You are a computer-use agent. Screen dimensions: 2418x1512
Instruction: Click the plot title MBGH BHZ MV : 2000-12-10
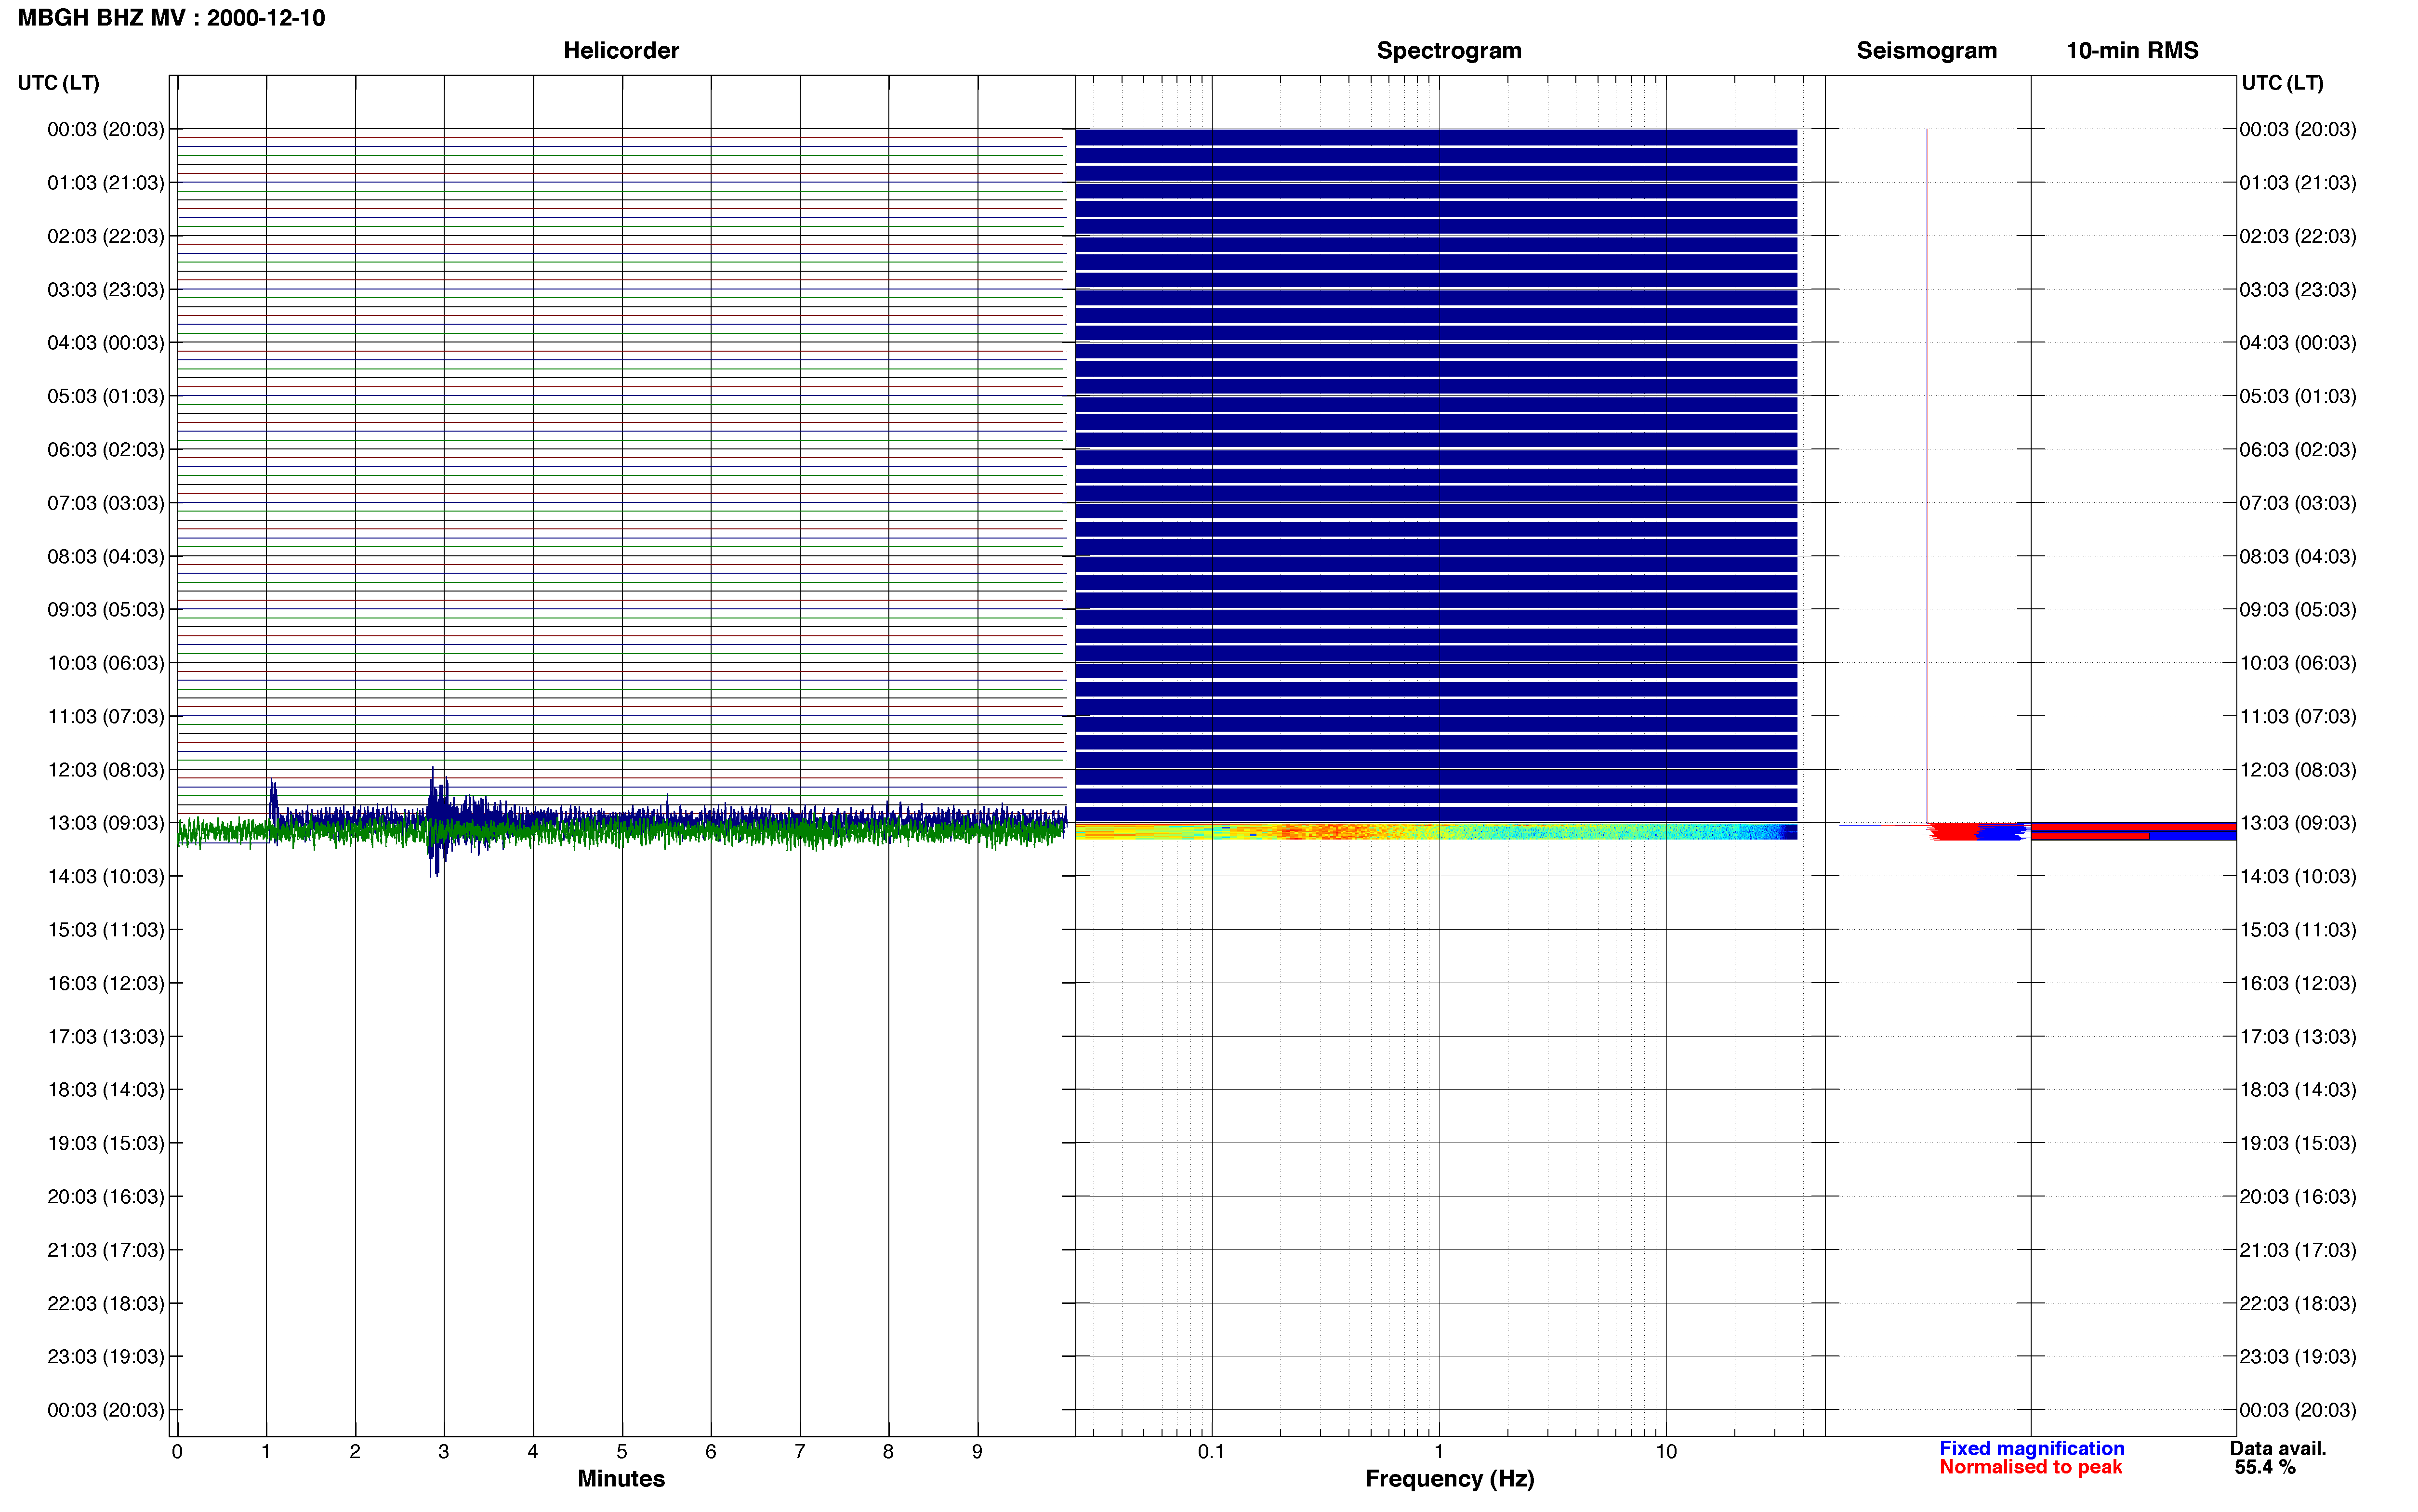171,18
